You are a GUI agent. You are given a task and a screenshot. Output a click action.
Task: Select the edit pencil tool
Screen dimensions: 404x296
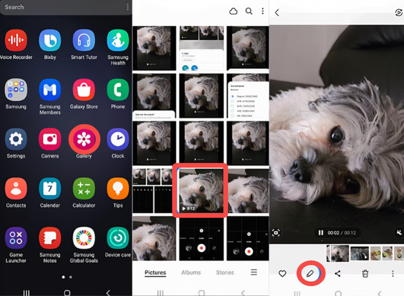pos(311,274)
